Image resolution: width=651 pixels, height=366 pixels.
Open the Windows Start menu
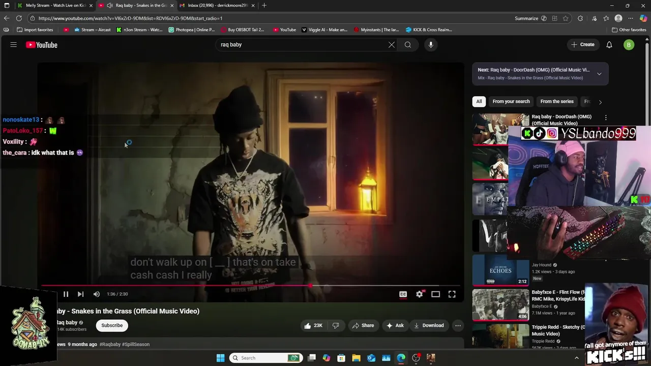click(x=220, y=358)
